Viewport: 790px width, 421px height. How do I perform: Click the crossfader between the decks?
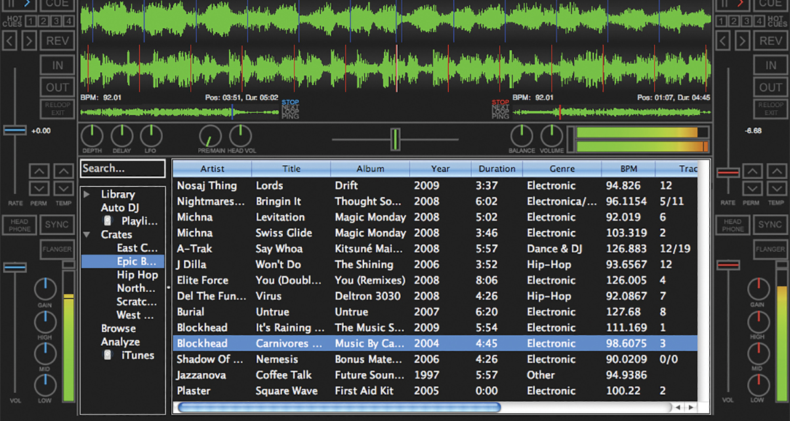[x=396, y=138]
